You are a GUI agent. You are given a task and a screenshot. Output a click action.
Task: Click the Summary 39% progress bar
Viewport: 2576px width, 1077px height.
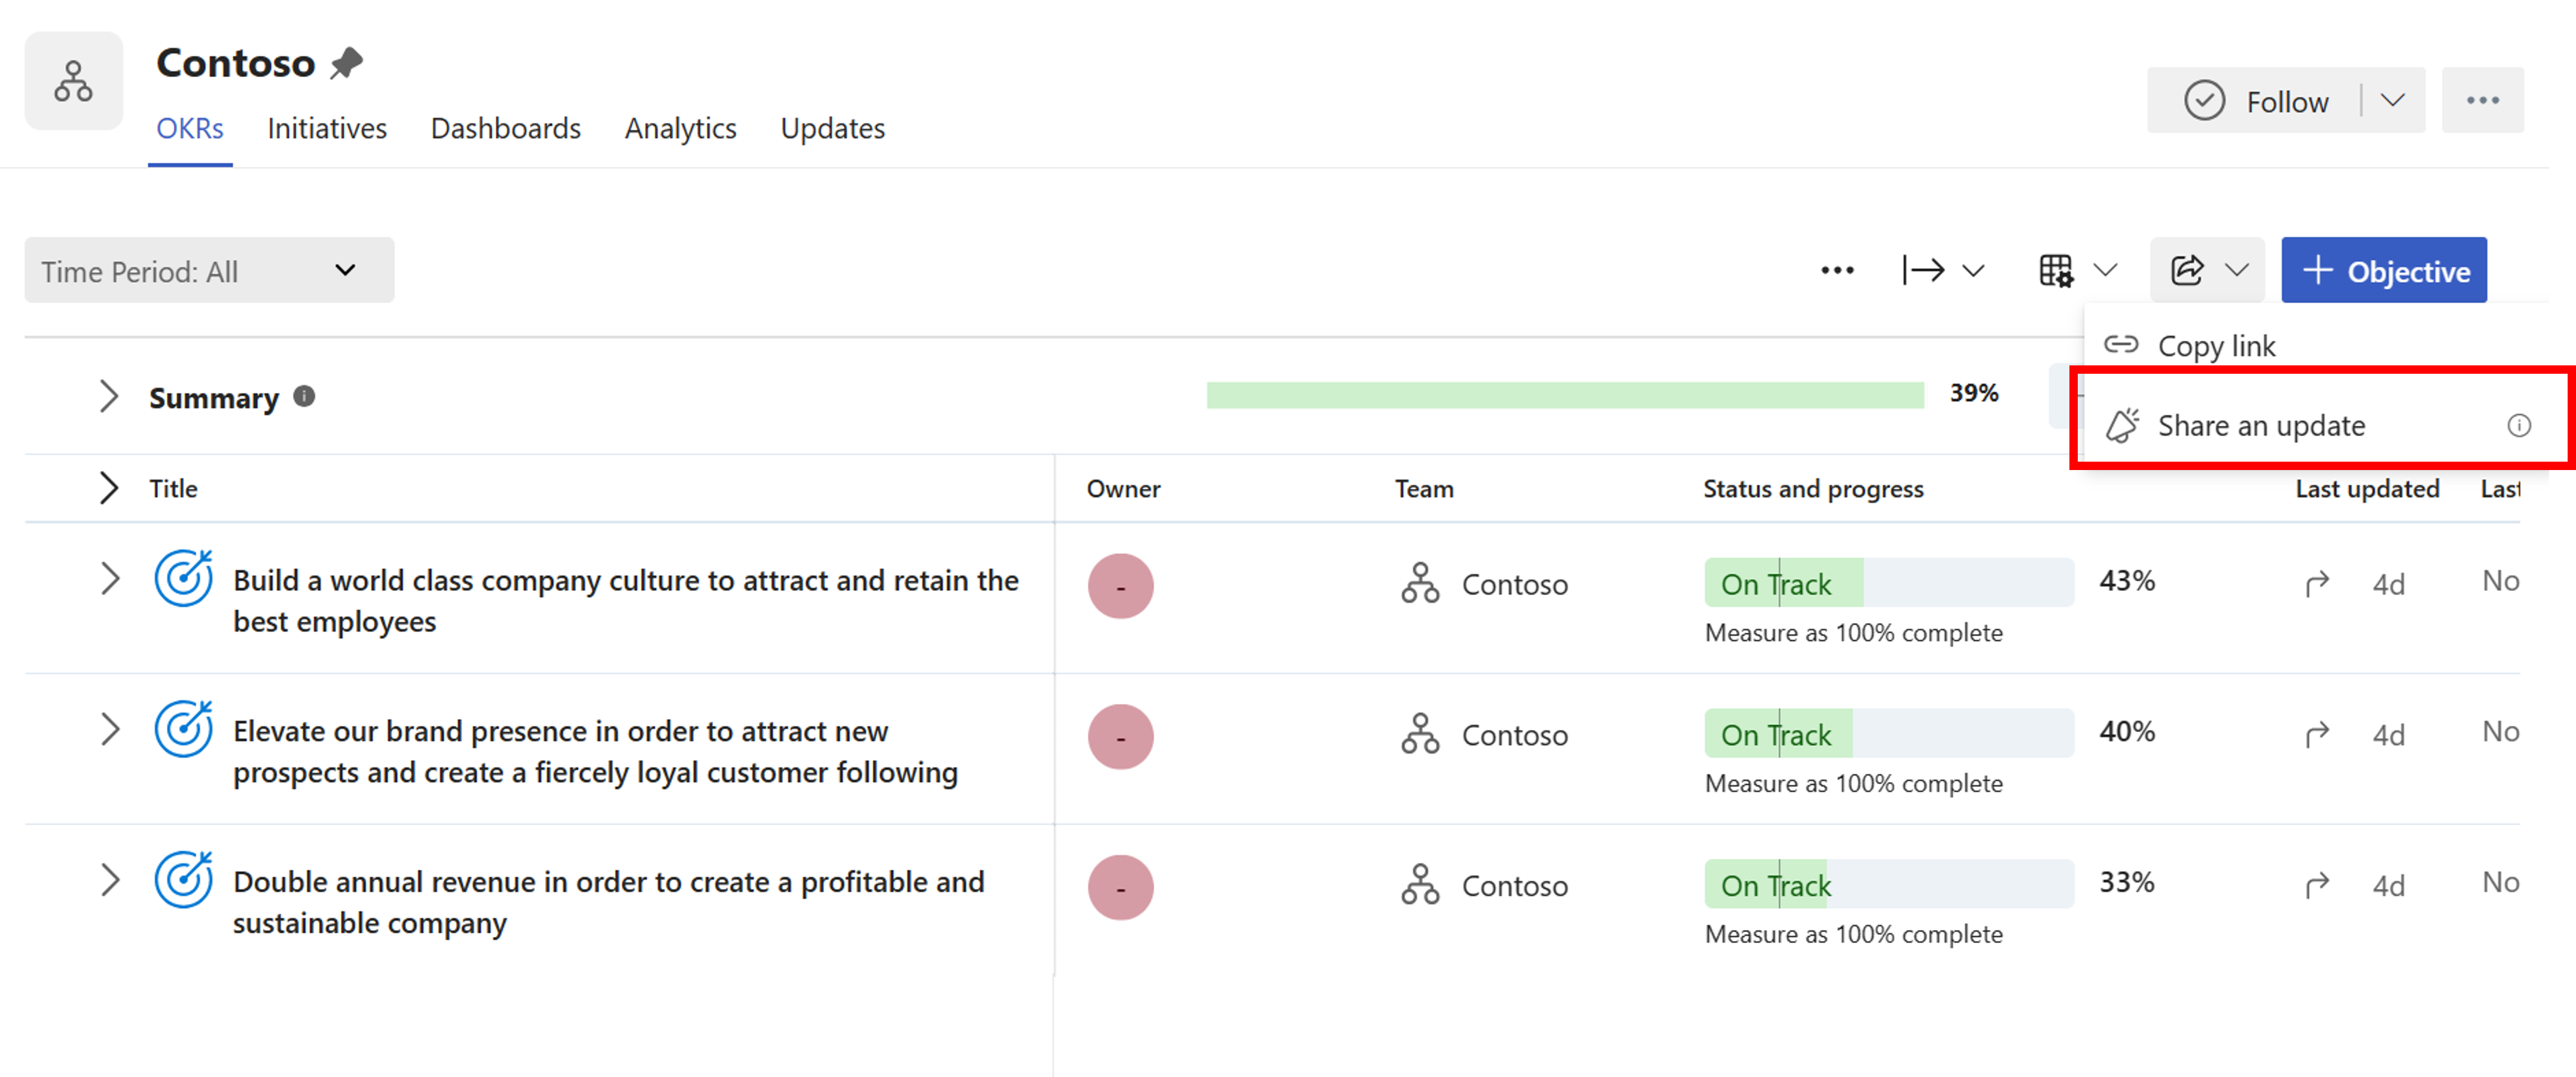click(x=1565, y=395)
